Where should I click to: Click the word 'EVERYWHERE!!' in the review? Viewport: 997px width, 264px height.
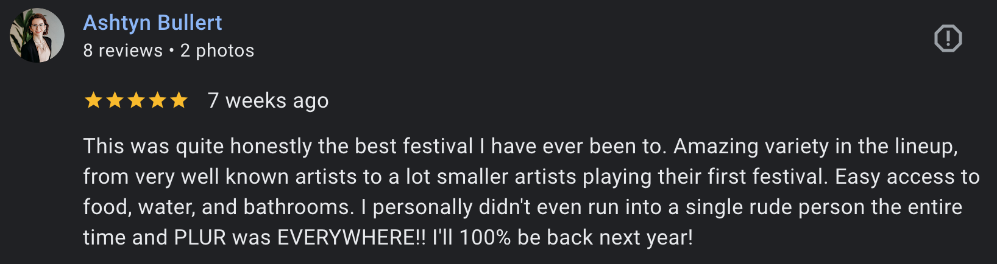click(x=352, y=237)
